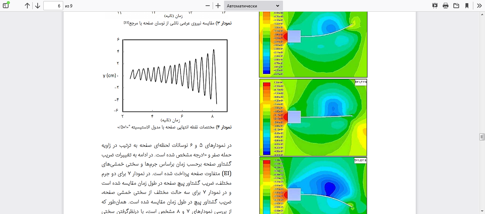Click the page number input field
Screen dimensions: 485x214
(x=53, y=6)
